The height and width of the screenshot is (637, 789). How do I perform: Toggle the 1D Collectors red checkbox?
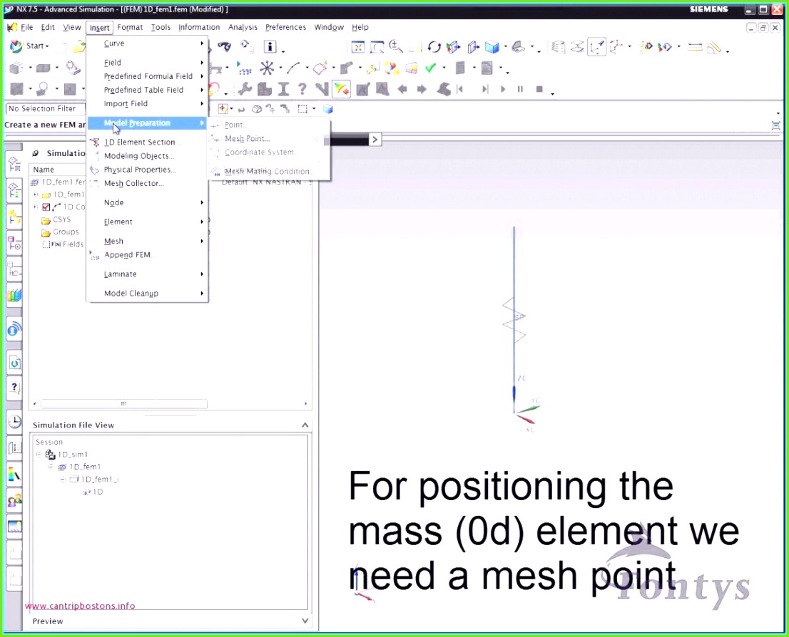point(46,207)
